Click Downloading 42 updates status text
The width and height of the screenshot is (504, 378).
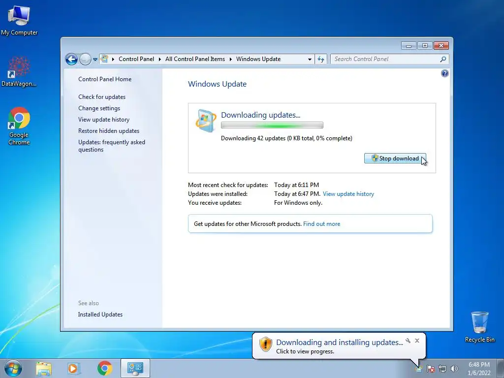pos(286,138)
